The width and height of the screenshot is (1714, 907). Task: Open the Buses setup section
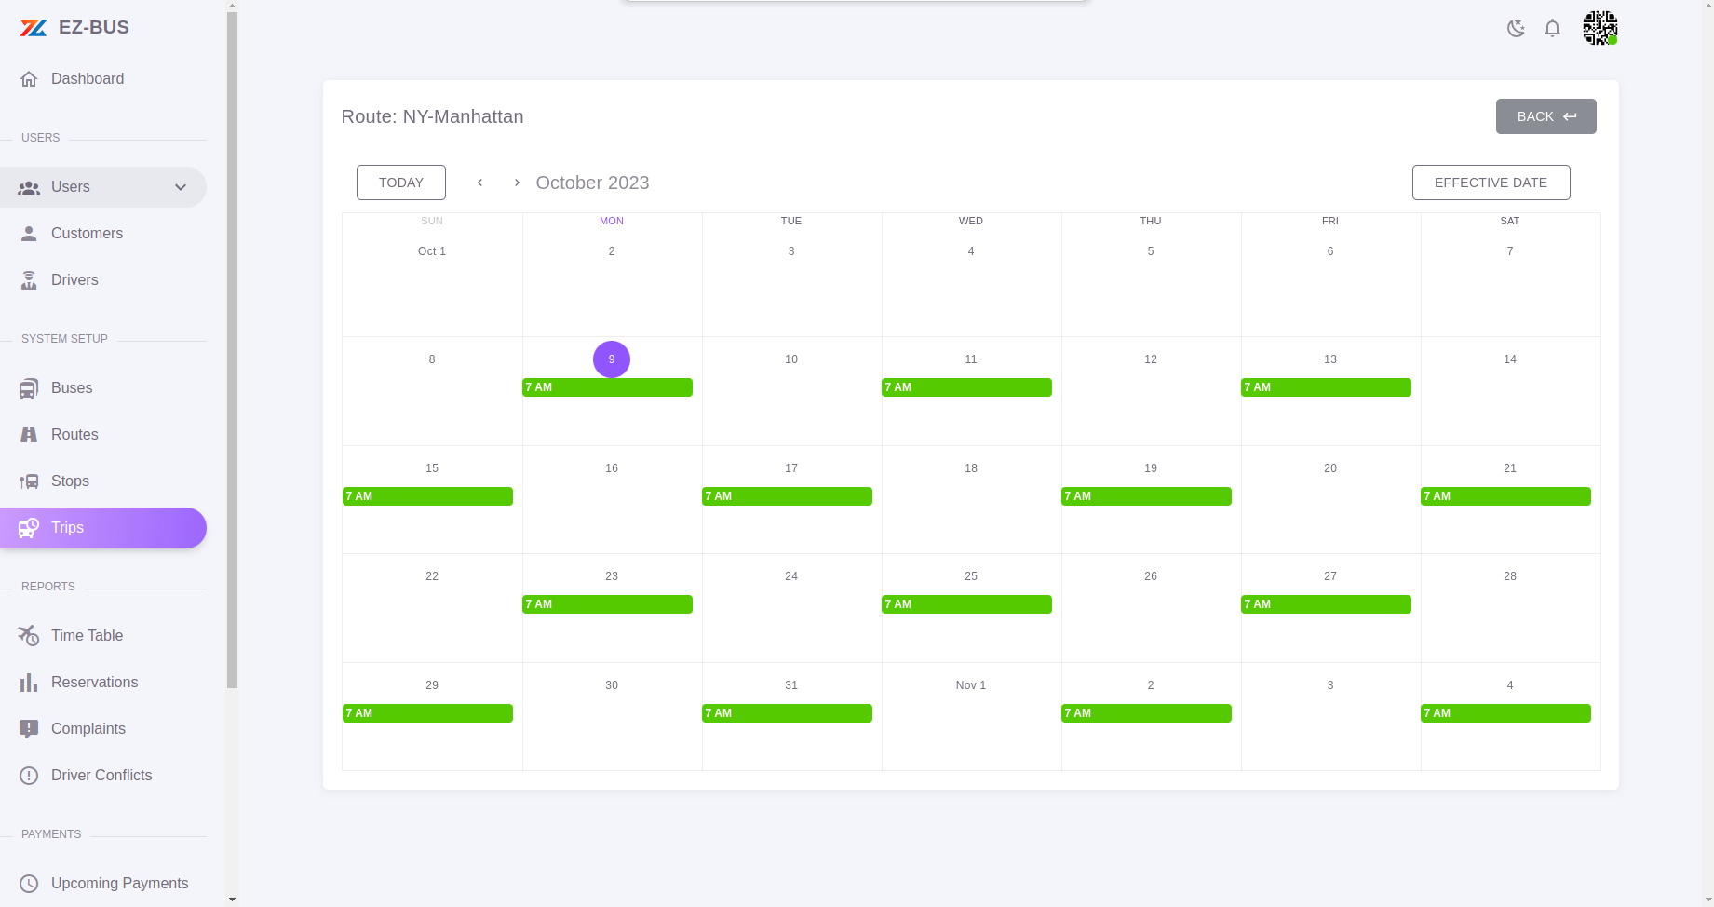click(72, 387)
